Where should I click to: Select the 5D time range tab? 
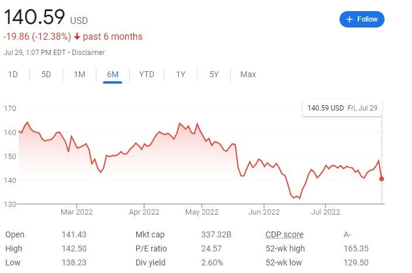pos(46,74)
